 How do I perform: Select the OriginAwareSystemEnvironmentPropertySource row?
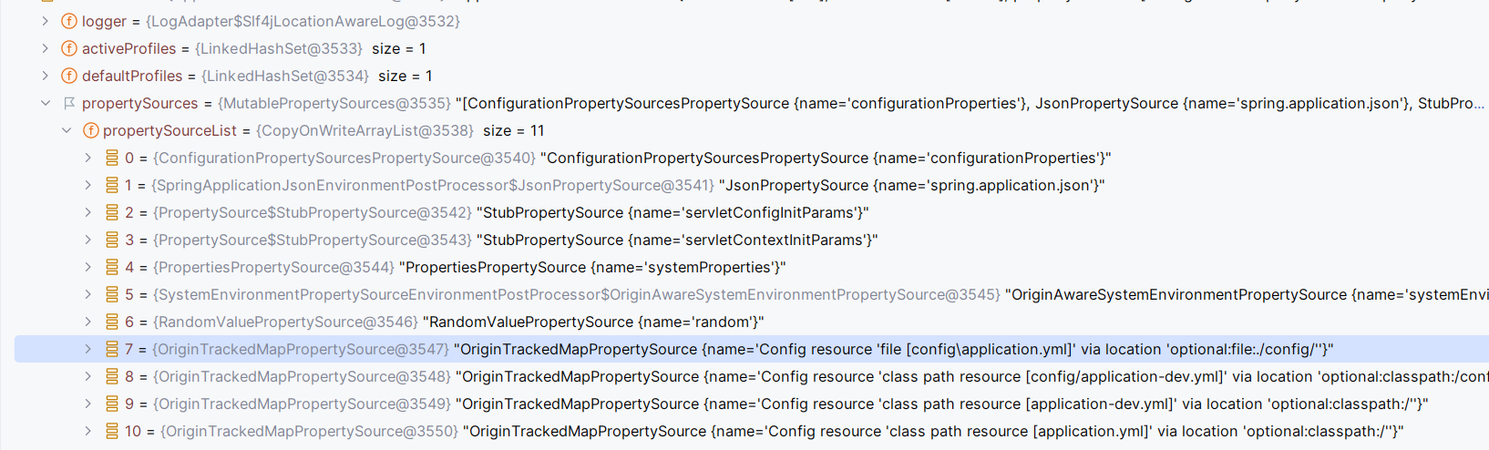click(x=752, y=294)
